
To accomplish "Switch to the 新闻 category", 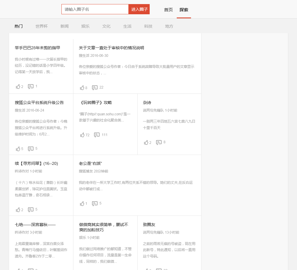I will pyautogui.click(x=64, y=26).
